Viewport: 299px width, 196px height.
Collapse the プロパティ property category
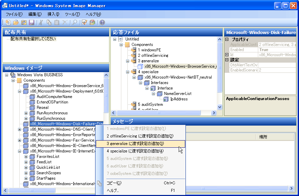[227, 39]
